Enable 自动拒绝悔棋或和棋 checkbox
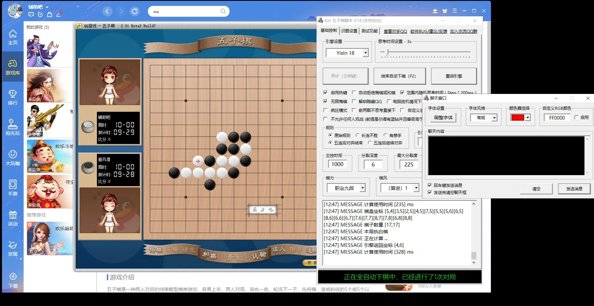 coord(354,93)
